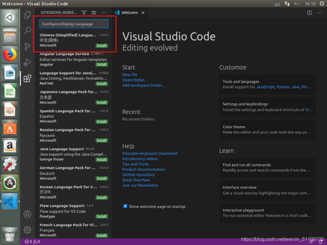This screenshot has height=245, width=327.
Task: Open the Interactive playground card
Action: 268,213
